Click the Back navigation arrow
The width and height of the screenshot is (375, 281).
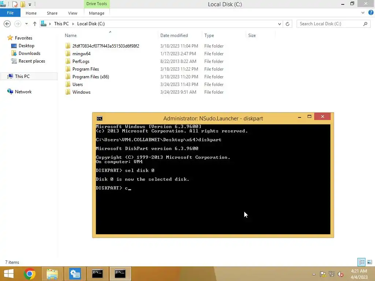pos(7,24)
